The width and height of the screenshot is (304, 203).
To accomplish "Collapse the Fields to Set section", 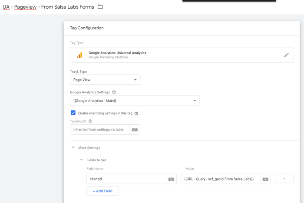I will point(81,160).
